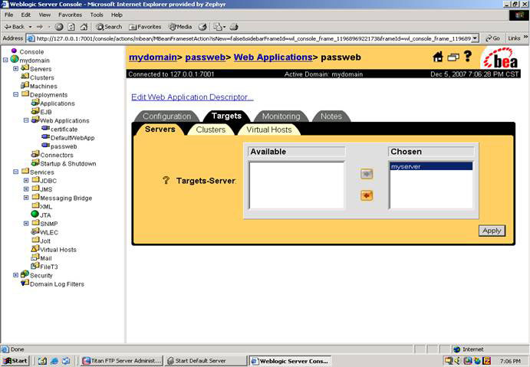
Task: Select DefaultWebApp in tree
Action: click(x=73, y=138)
